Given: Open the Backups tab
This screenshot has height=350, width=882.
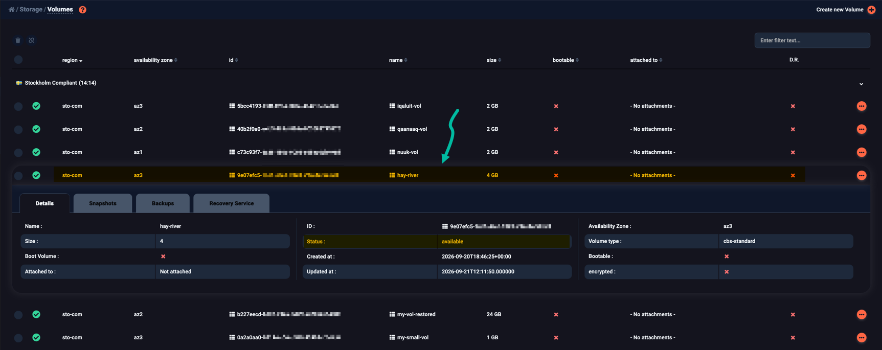Looking at the screenshot, I should (x=163, y=203).
